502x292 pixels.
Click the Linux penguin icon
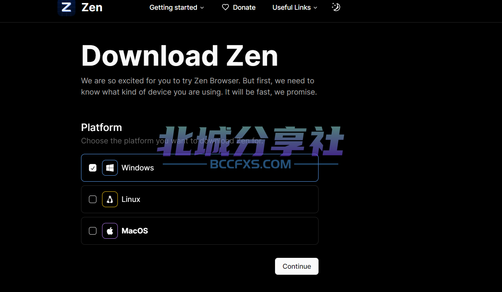tap(110, 199)
